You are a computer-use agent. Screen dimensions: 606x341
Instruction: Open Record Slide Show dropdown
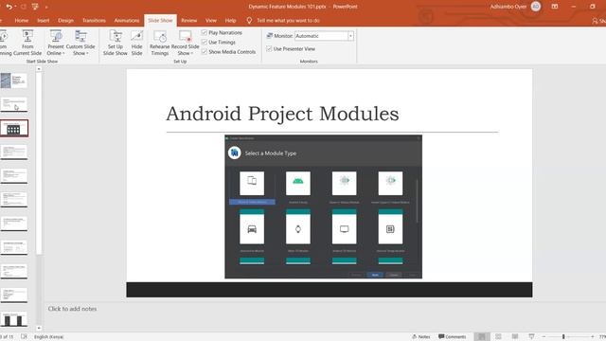tap(186, 43)
